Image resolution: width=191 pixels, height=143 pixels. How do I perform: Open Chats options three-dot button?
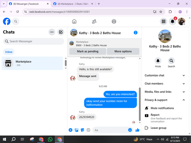pyautogui.click(x=52, y=32)
